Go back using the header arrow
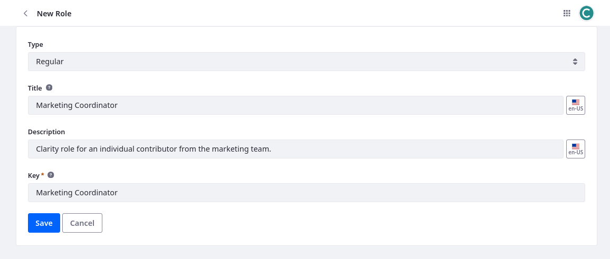The height and width of the screenshot is (259, 610). [25, 14]
